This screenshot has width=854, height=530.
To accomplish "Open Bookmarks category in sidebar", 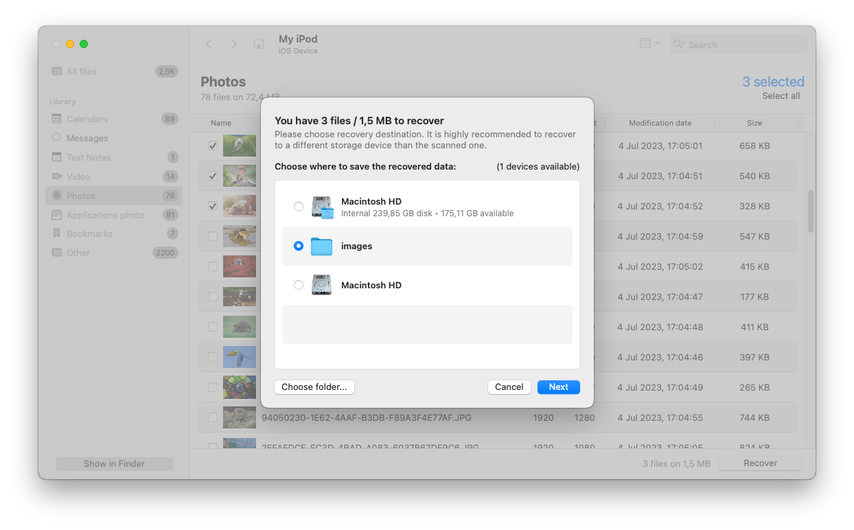I will click(114, 233).
